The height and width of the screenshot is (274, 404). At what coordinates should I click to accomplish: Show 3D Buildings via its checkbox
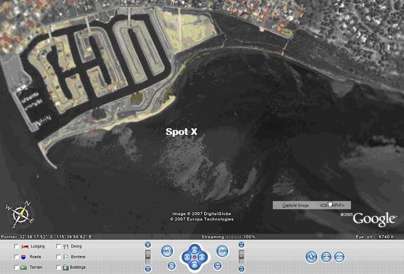coord(58,266)
